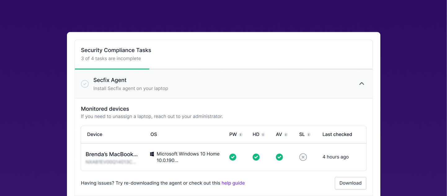Image resolution: width=447 pixels, height=196 pixels.
Task: Open the help guide link
Action: pyautogui.click(x=233, y=183)
